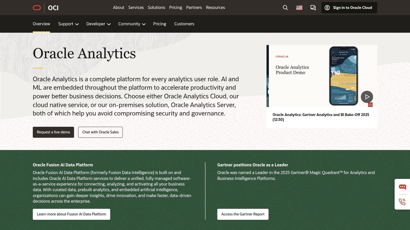Click the account icon next to Sign in
410x230 pixels.
[x=327, y=8]
